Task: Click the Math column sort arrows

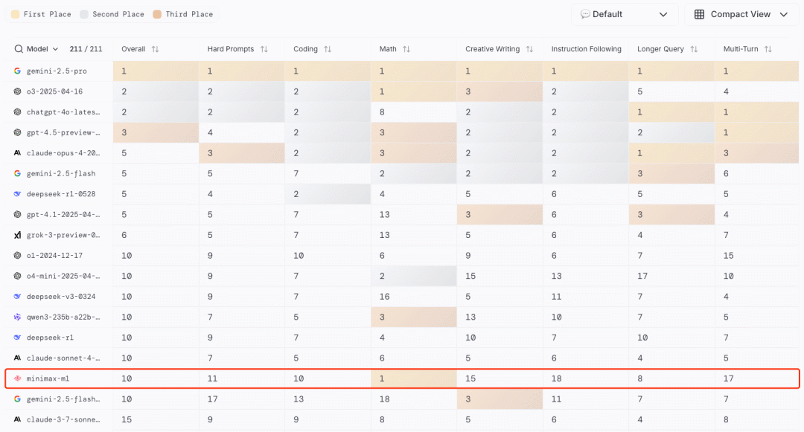Action: (x=406, y=49)
